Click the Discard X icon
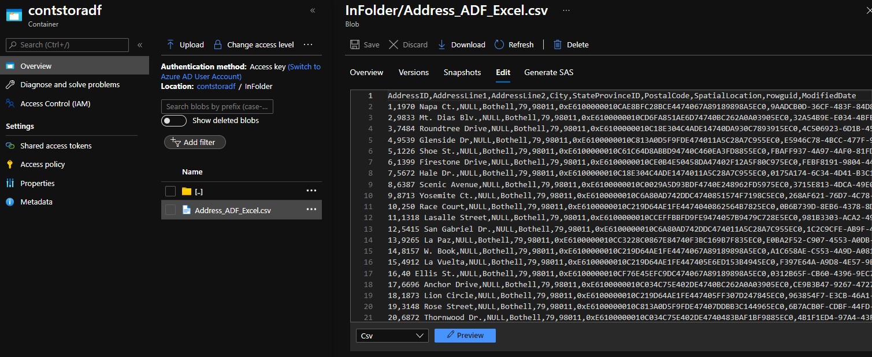Image resolution: width=872 pixels, height=357 pixels. click(394, 44)
